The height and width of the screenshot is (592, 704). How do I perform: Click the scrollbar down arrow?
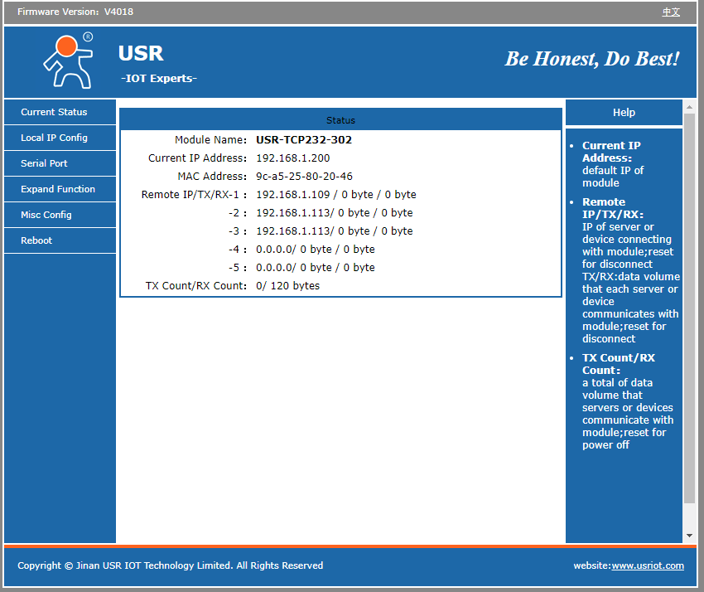(x=690, y=534)
